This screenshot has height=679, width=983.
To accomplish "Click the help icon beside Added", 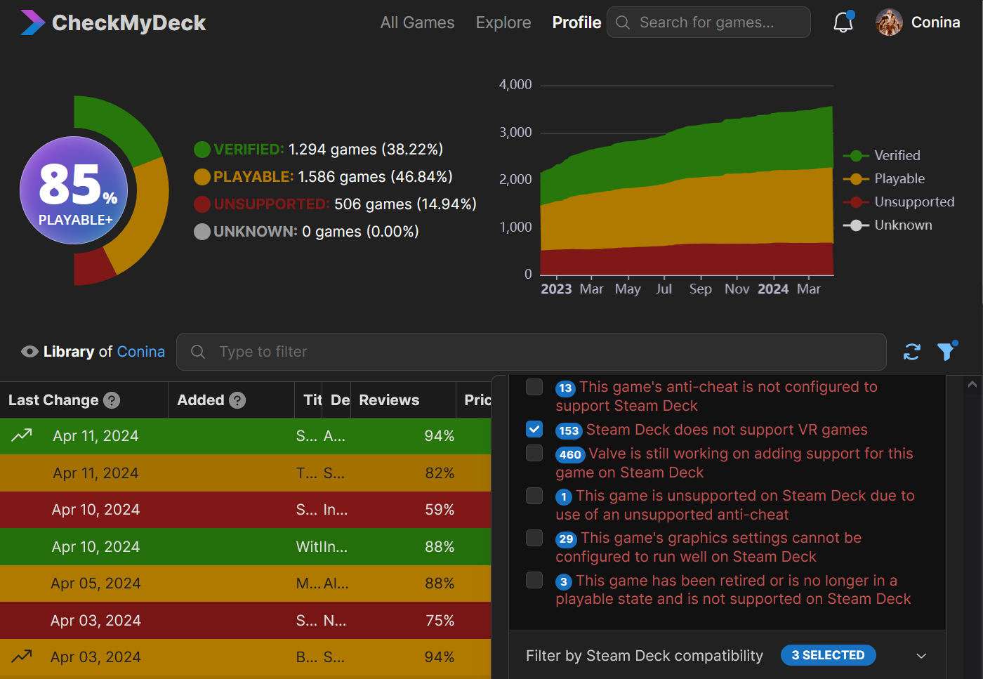I will 237,400.
